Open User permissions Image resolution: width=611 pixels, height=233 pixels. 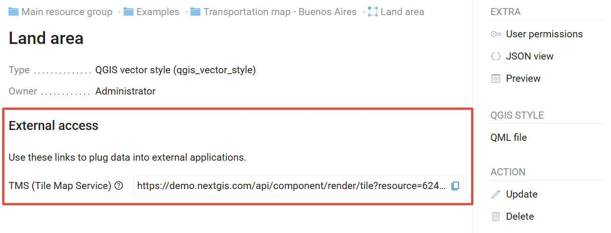tap(544, 34)
